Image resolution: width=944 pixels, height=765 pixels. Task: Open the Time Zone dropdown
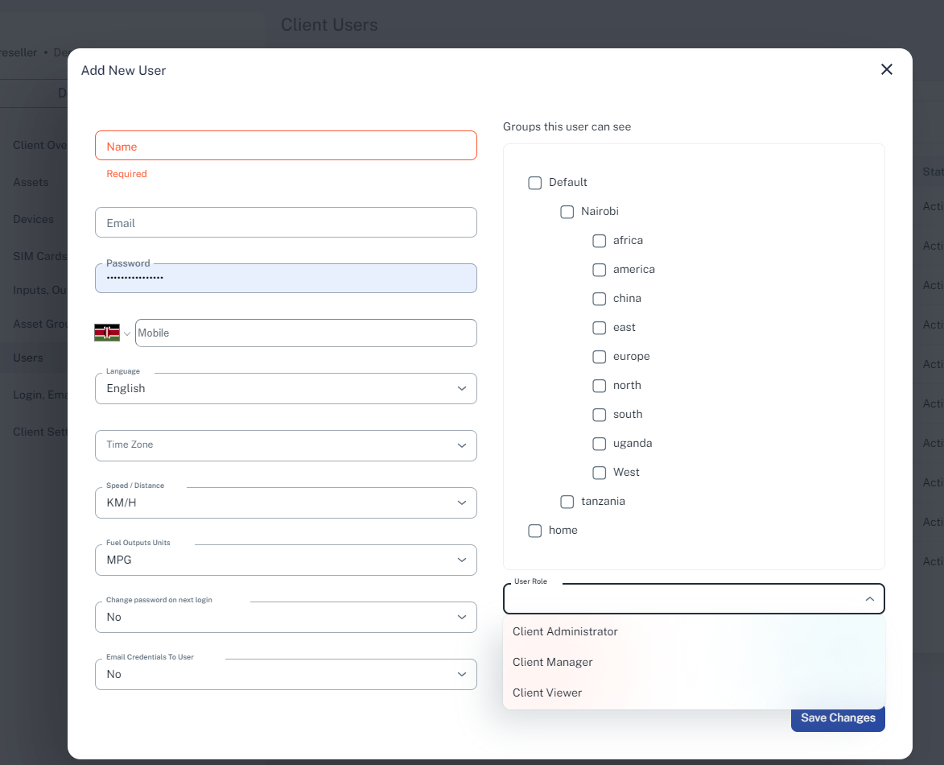click(286, 446)
